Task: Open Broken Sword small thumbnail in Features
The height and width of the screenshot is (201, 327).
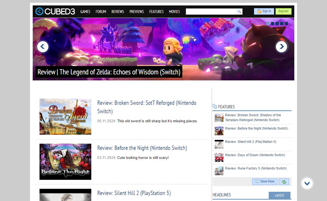Action: pyautogui.click(x=219, y=118)
